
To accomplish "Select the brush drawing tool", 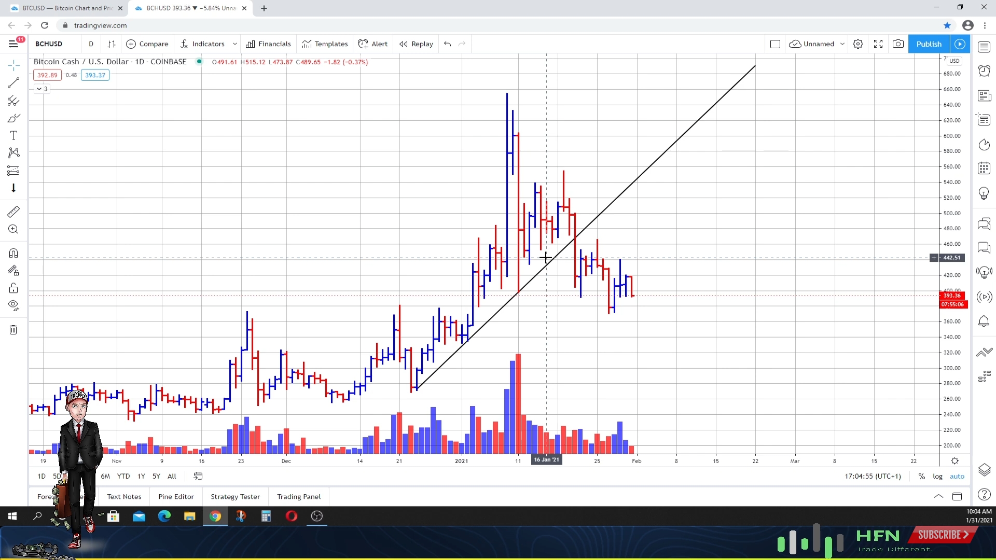I will (13, 118).
